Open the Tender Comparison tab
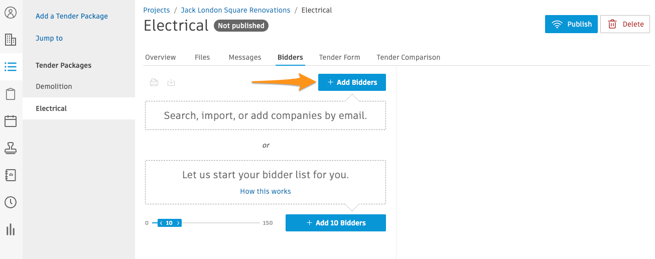This screenshot has width=655, height=259. pyautogui.click(x=408, y=57)
